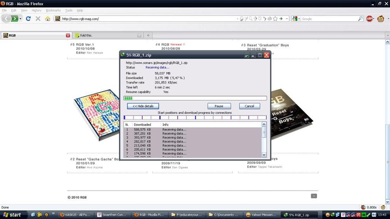This screenshot has height=219, width=390.
Task: Click the tray-minimize icon in download dialog title
Action: click(x=247, y=55)
